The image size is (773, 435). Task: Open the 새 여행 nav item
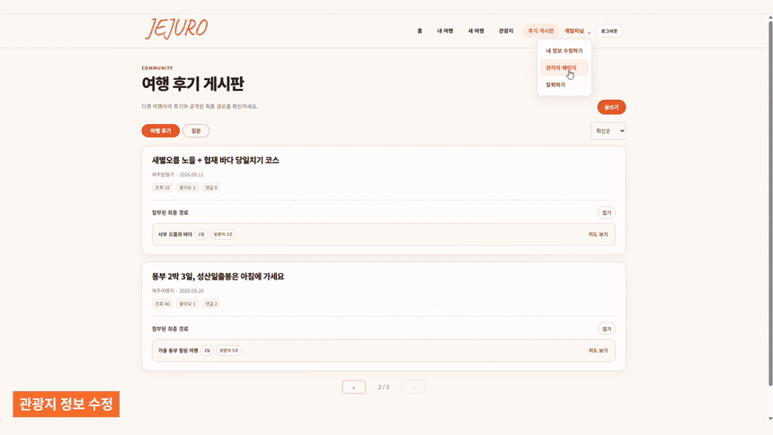pos(475,31)
